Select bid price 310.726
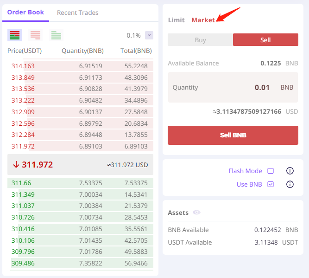Viewport: 309px width, 278px height. point(23,217)
